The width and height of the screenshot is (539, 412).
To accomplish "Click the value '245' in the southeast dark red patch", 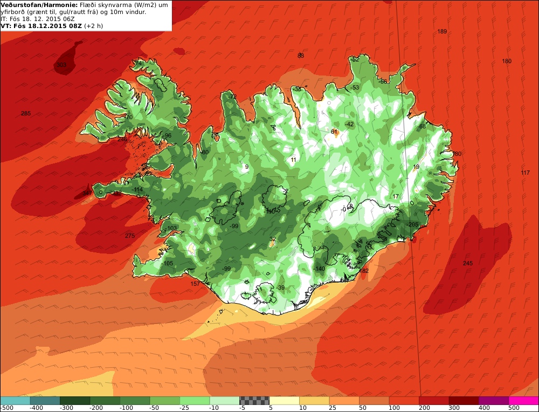I will 468,264.
